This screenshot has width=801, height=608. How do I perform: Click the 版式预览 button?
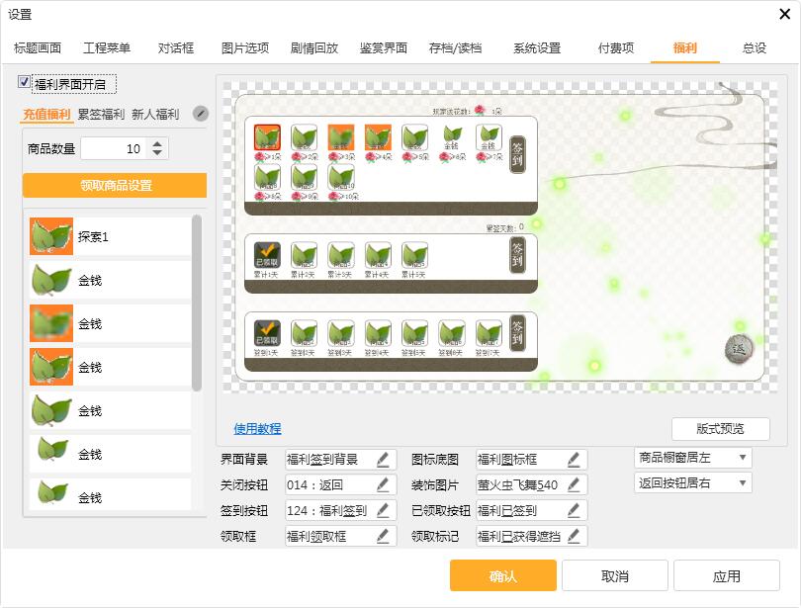coord(720,429)
